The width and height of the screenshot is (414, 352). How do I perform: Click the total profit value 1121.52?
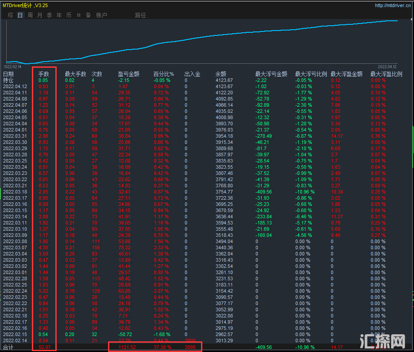click(127, 347)
